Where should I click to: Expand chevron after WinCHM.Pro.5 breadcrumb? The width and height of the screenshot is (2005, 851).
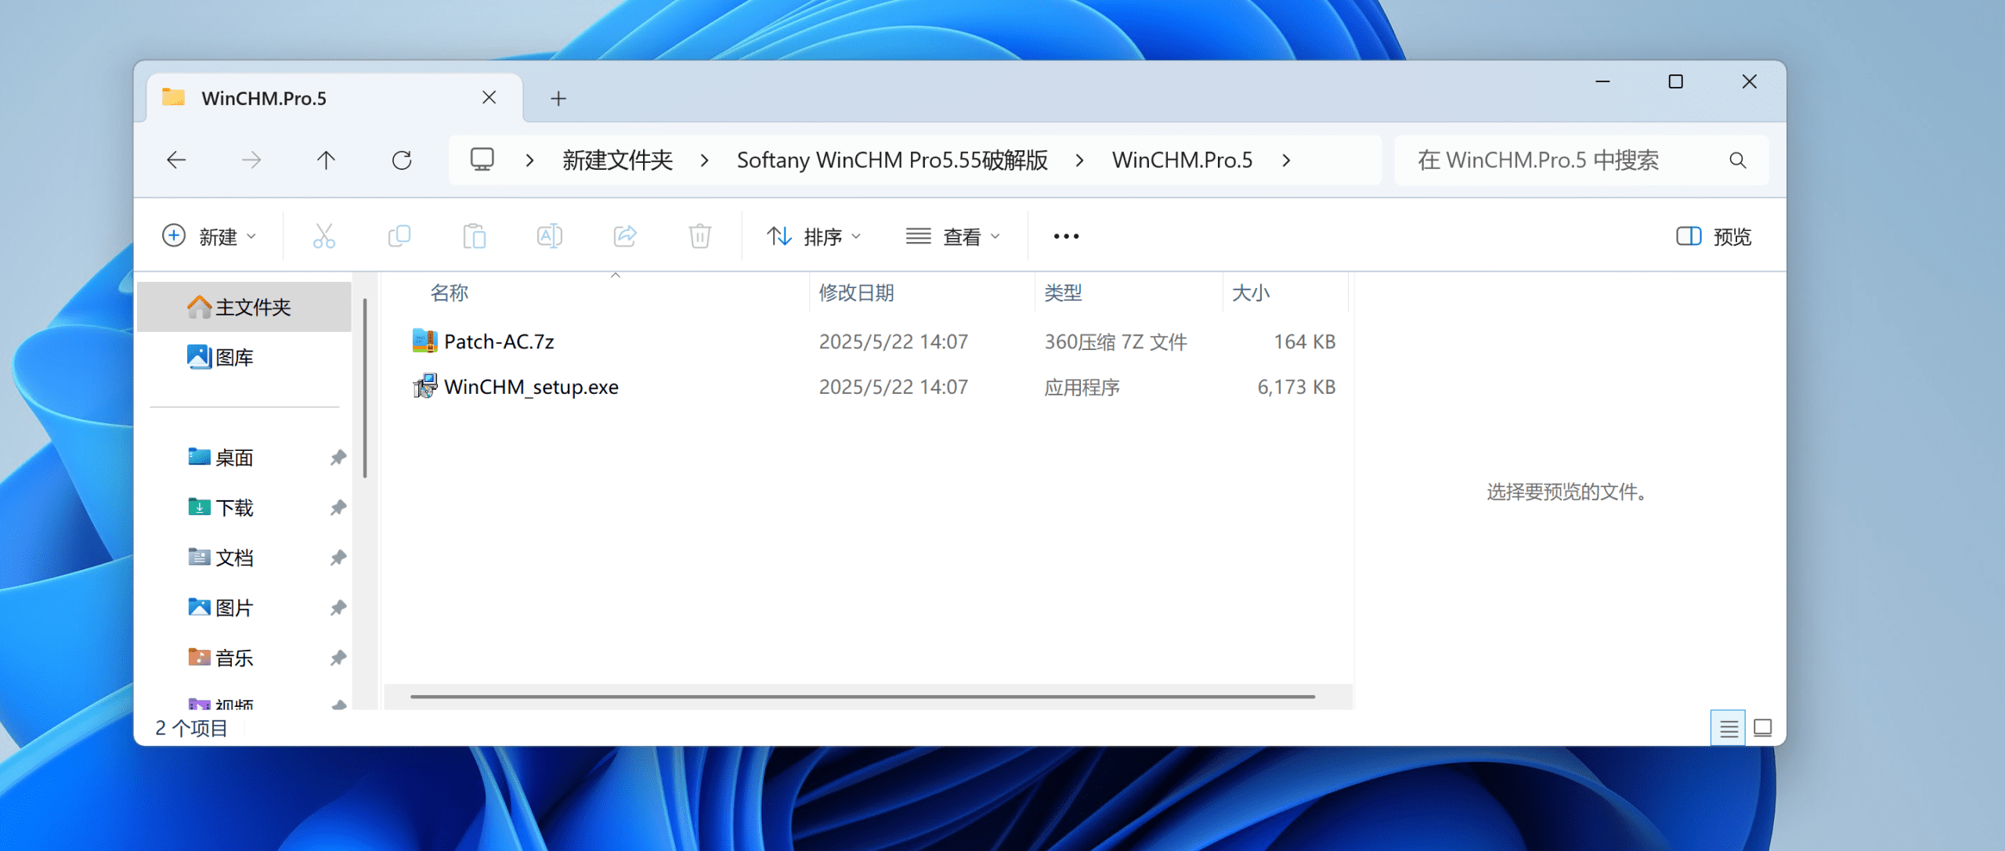point(1286,160)
